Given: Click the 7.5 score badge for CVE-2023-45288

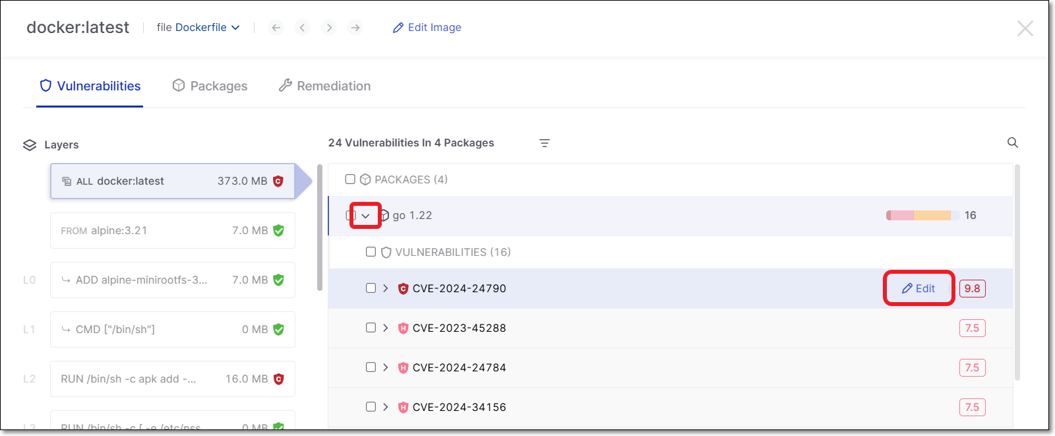Looking at the screenshot, I should tap(972, 328).
